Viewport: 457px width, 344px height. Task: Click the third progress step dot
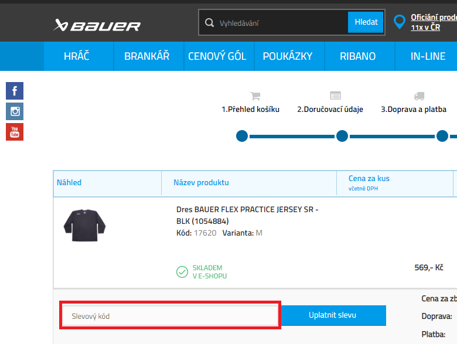pyautogui.click(x=442, y=136)
